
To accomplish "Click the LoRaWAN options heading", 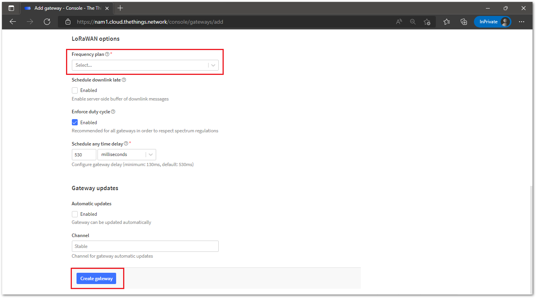I will [96, 39].
